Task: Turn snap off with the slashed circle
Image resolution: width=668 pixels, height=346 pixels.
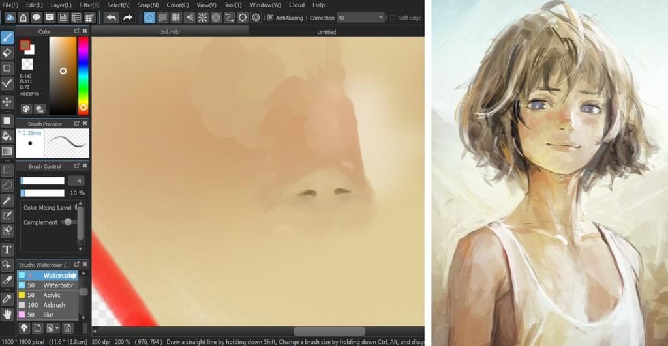Action: click(149, 18)
